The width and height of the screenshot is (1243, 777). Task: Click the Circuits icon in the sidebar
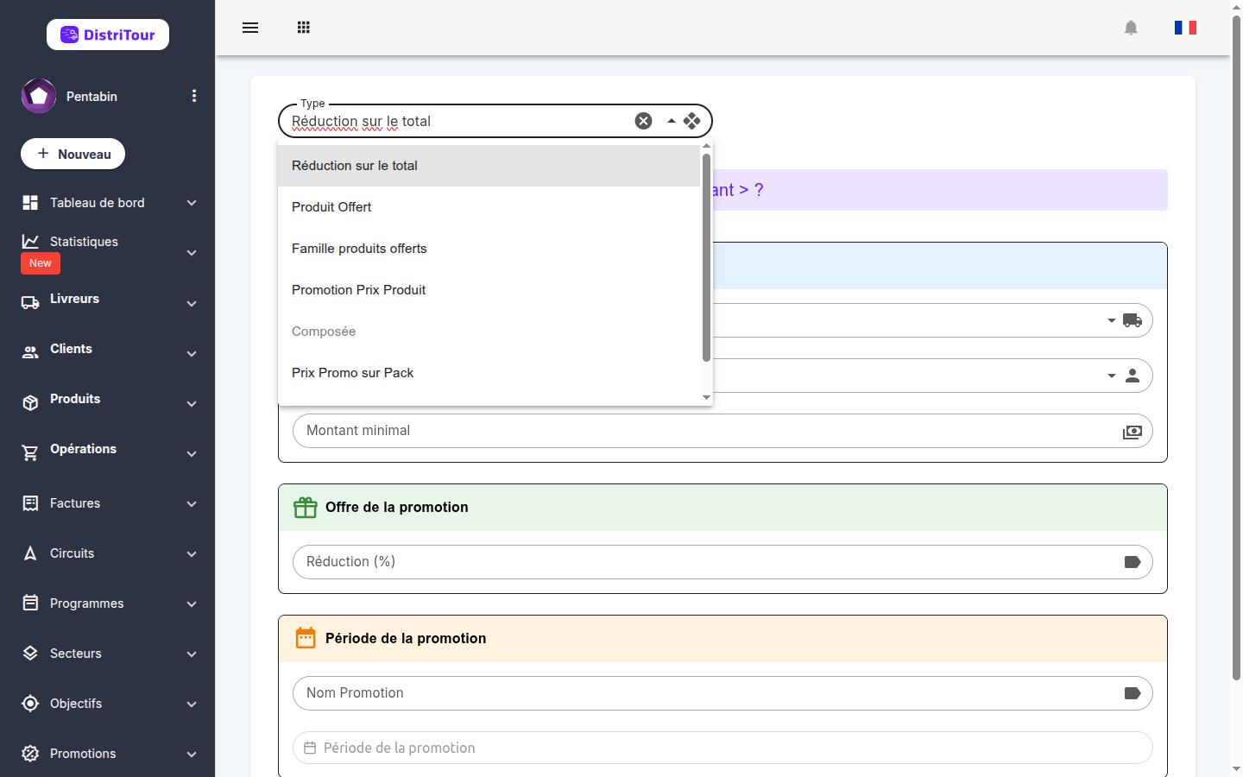pos(30,553)
